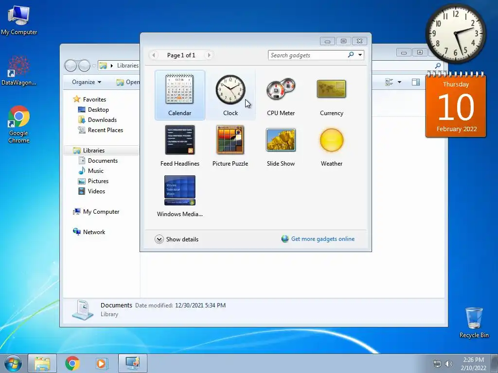Image resolution: width=498 pixels, height=373 pixels.
Task: Launch Google Chrome desktop shortcut
Action: click(19, 124)
